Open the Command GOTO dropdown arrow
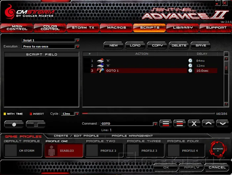The image size is (232, 175). (x=155, y=124)
